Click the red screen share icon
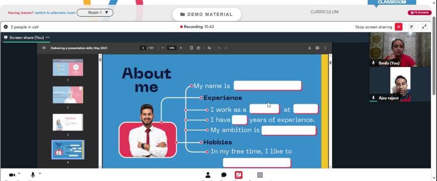Screen dimensions: 437x181 click(239, 175)
